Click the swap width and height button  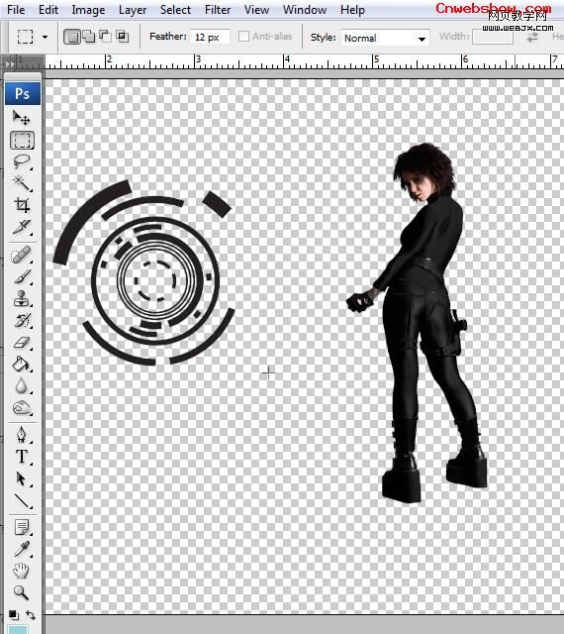[532, 37]
